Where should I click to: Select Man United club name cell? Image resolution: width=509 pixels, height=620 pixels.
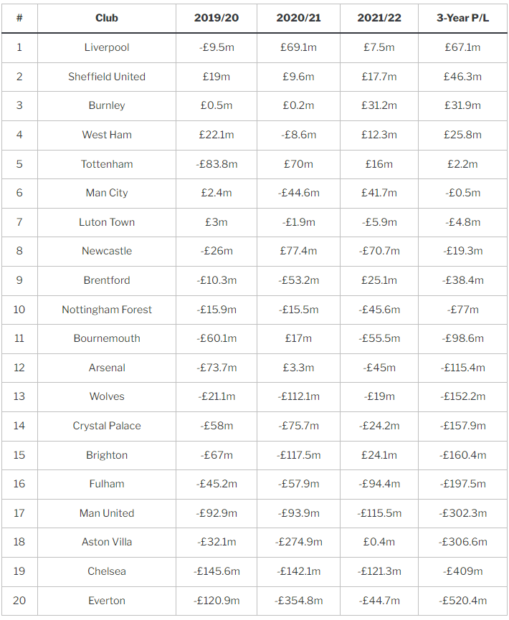(107, 513)
